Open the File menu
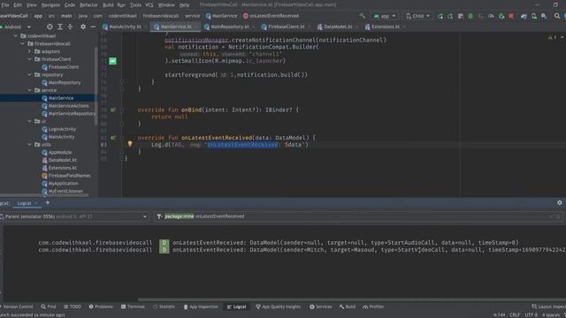566x318 pixels. 5,5
